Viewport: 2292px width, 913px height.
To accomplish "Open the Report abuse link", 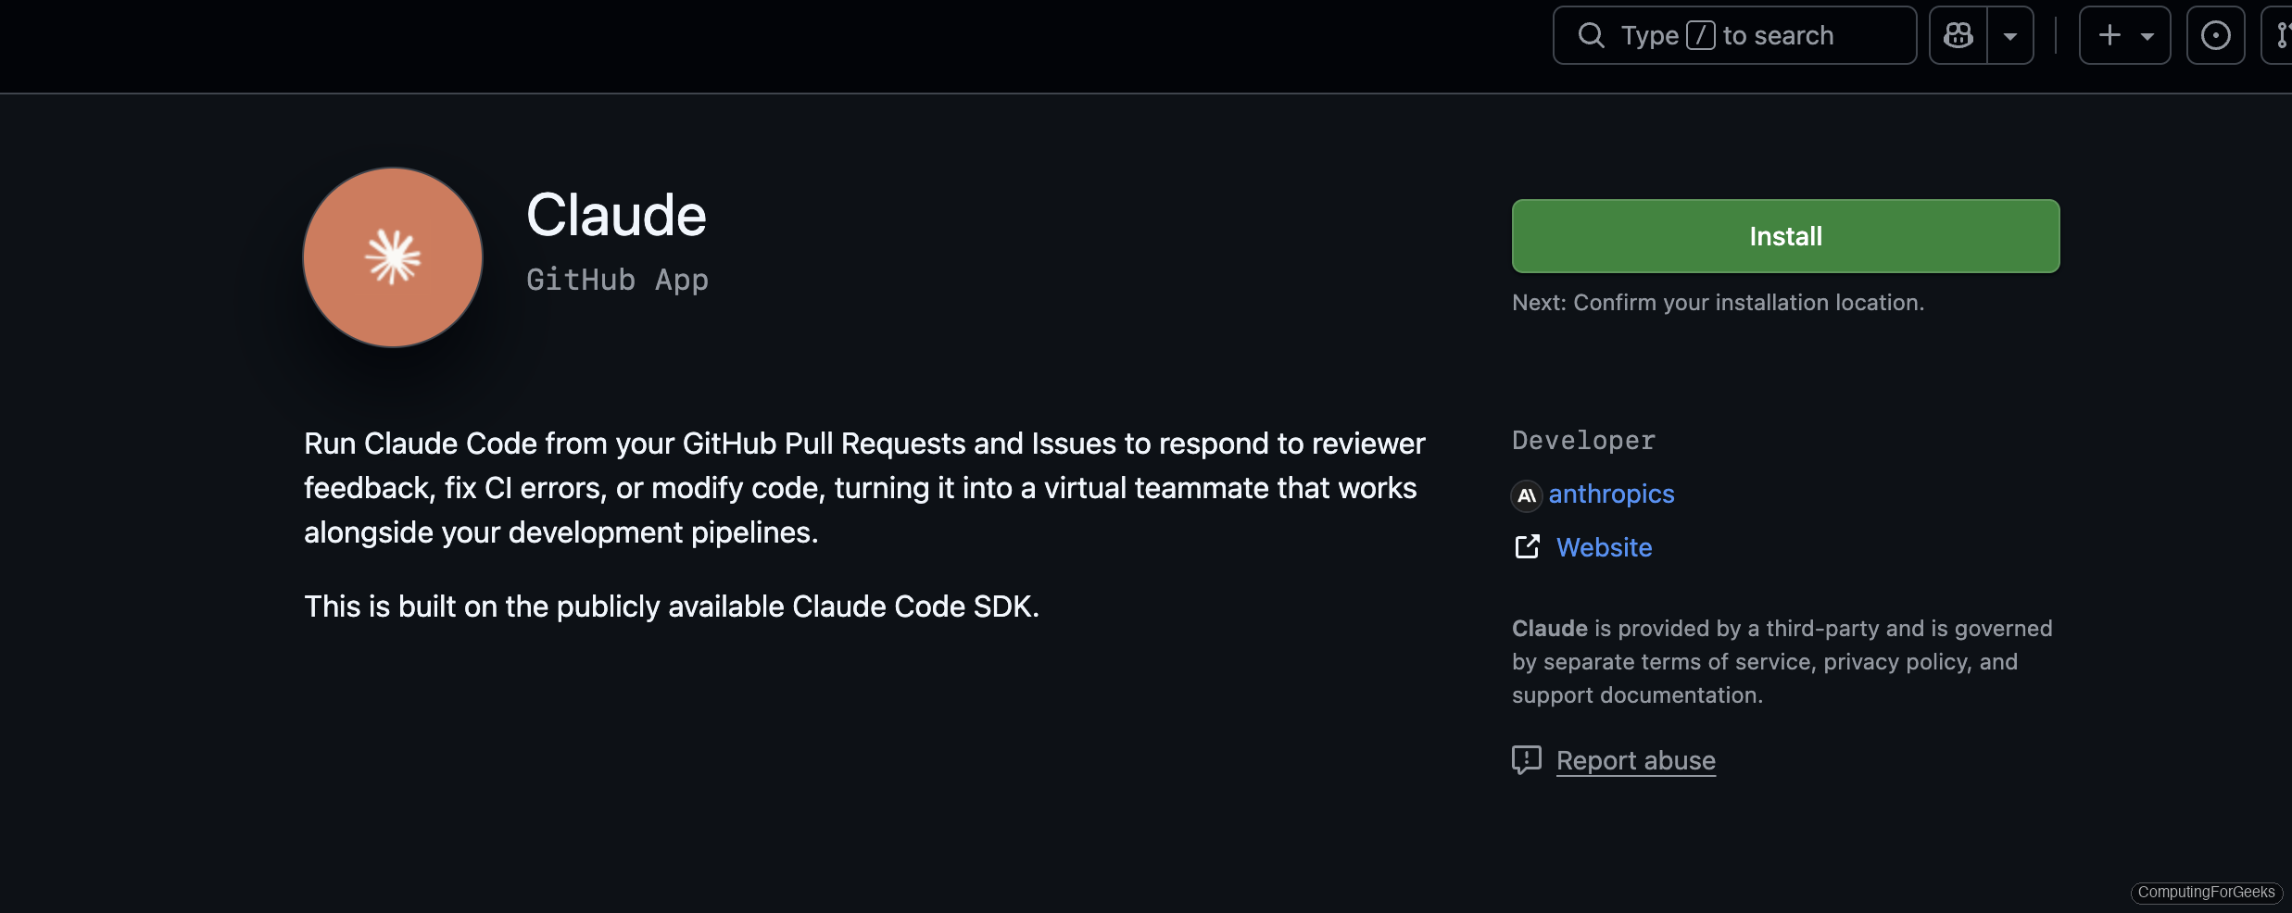I will coord(1635,759).
